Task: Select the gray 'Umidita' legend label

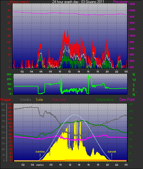Action: [x=26, y=100]
